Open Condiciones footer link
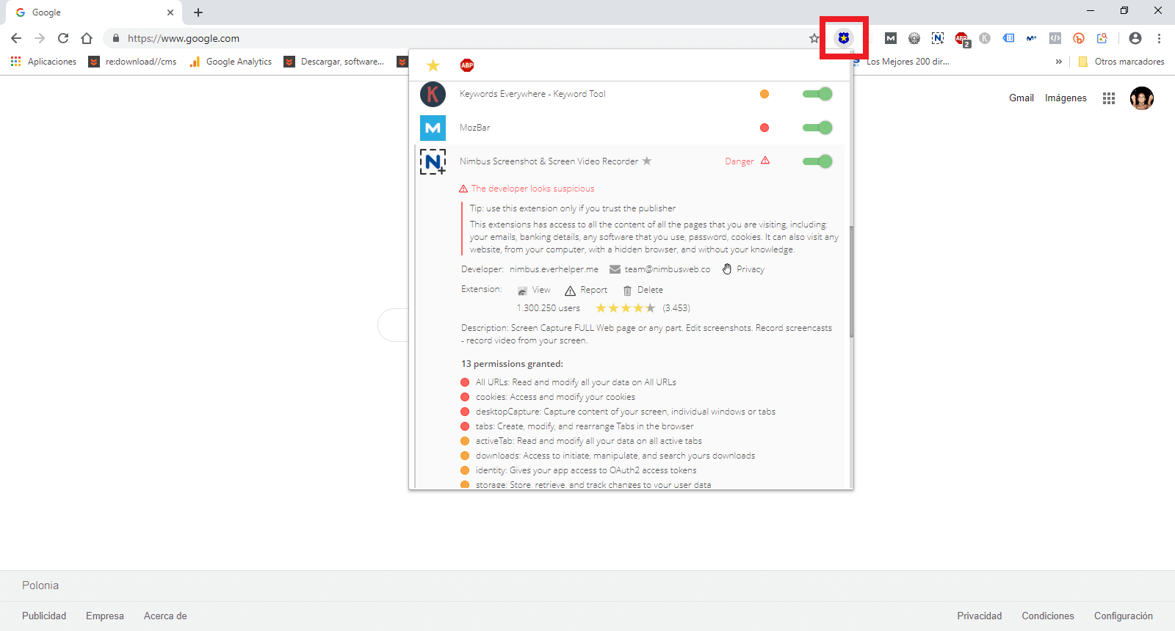 click(x=1048, y=616)
